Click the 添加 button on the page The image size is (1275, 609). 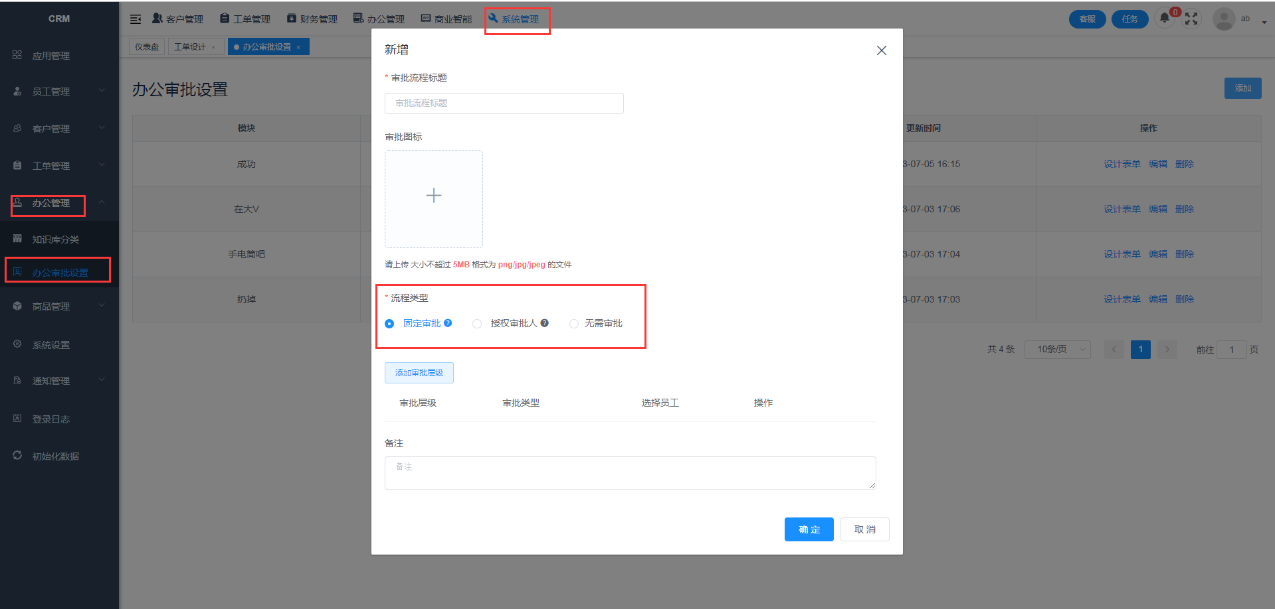[x=1243, y=88]
